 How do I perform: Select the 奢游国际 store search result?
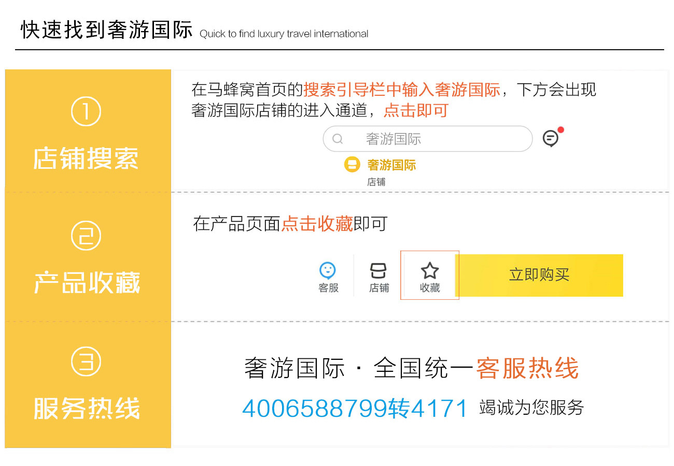point(391,165)
